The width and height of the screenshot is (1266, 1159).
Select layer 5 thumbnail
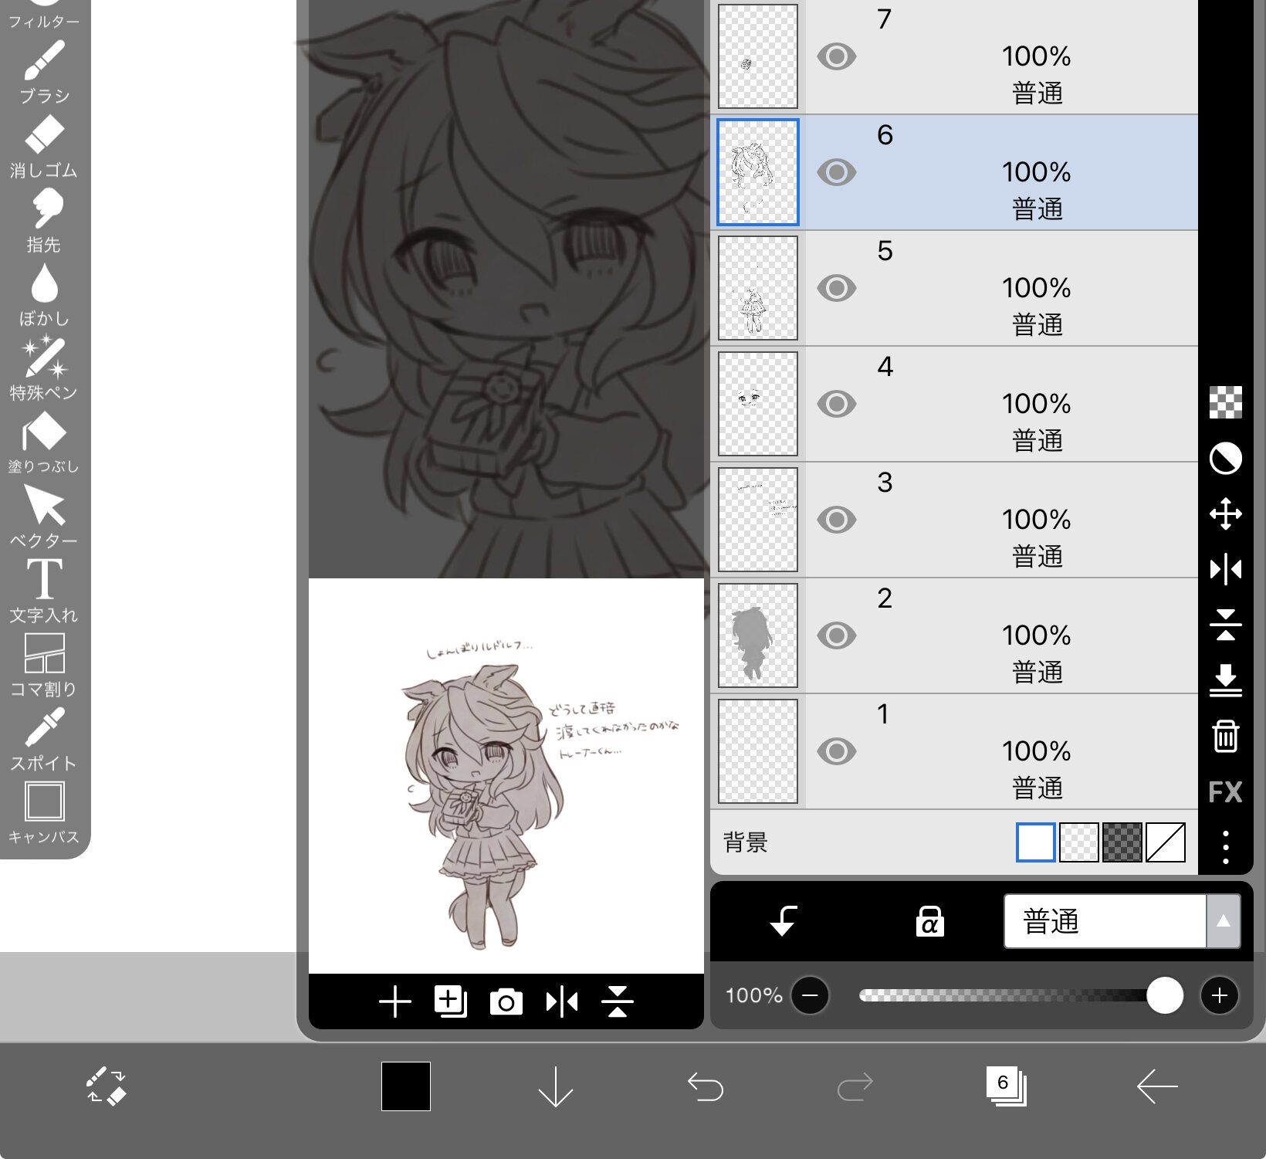[758, 288]
